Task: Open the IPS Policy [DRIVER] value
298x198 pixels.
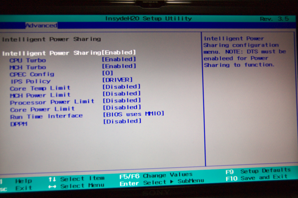Action: pyautogui.click(x=117, y=80)
